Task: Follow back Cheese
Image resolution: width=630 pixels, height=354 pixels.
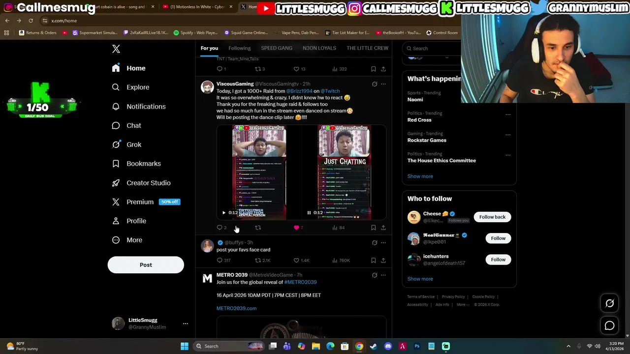Action: pos(492,217)
